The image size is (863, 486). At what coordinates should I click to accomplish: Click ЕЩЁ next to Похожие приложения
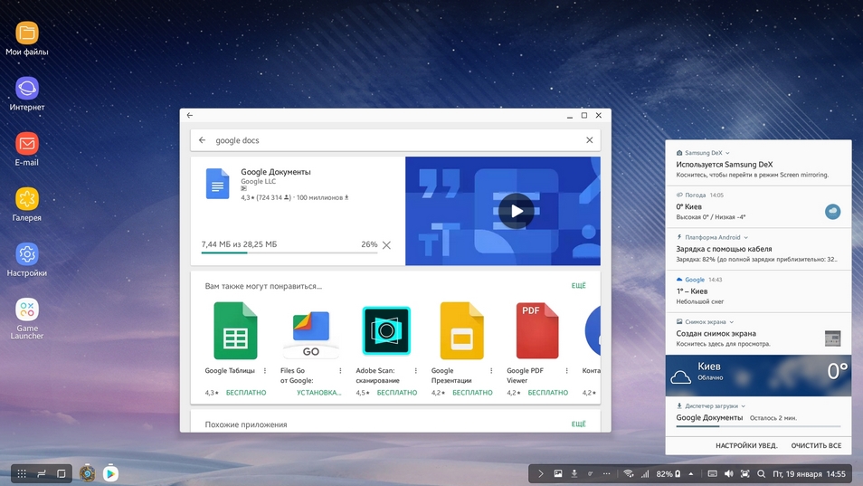point(578,424)
